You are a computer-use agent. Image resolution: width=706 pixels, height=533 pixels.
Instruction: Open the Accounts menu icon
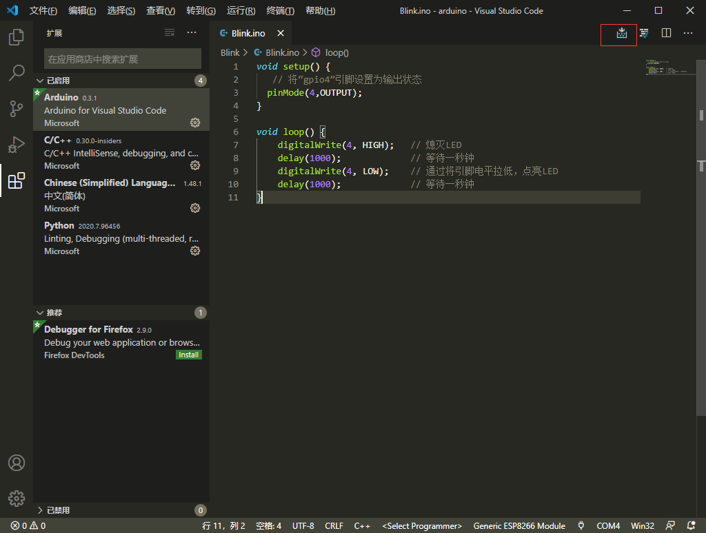pyautogui.click(x=17, y=463)
